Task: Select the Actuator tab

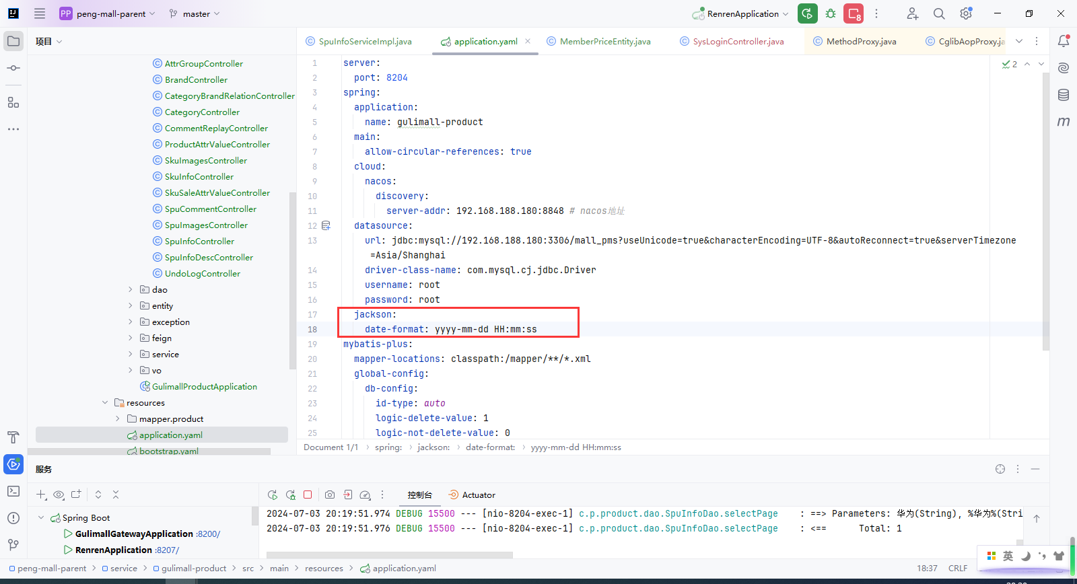Action: 472,495
